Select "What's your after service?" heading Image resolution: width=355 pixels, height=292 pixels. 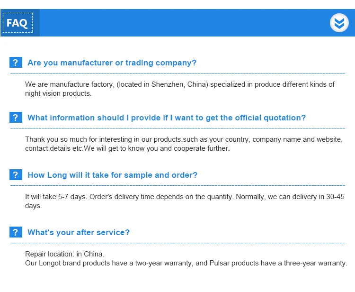79,232
